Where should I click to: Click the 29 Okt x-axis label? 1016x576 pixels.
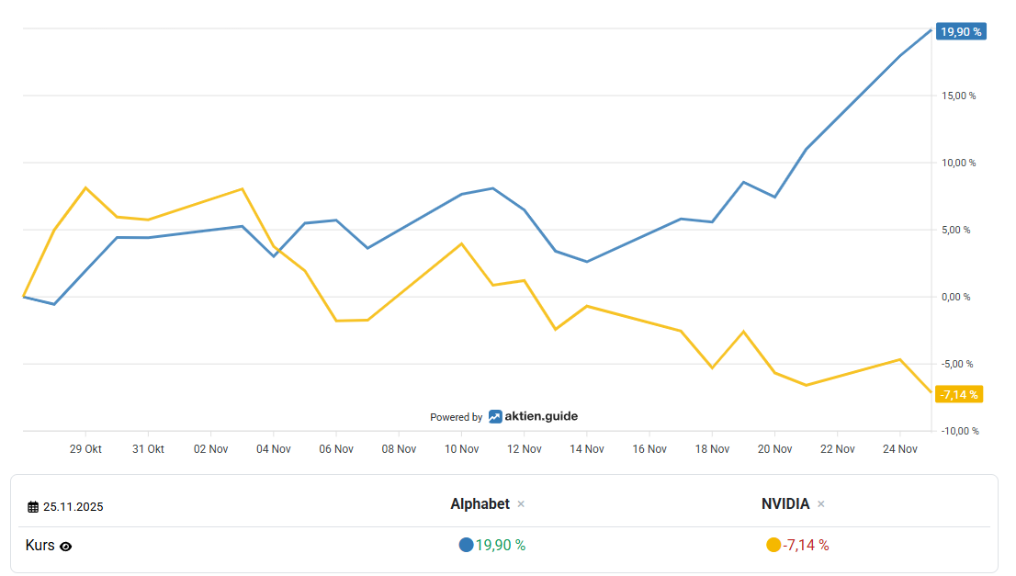click(85, 449)
